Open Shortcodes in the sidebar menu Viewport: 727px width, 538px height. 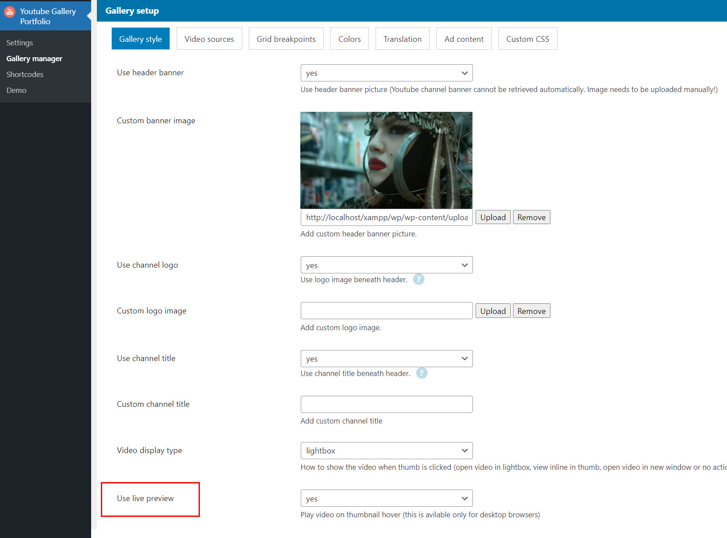(x=25, y=74)
